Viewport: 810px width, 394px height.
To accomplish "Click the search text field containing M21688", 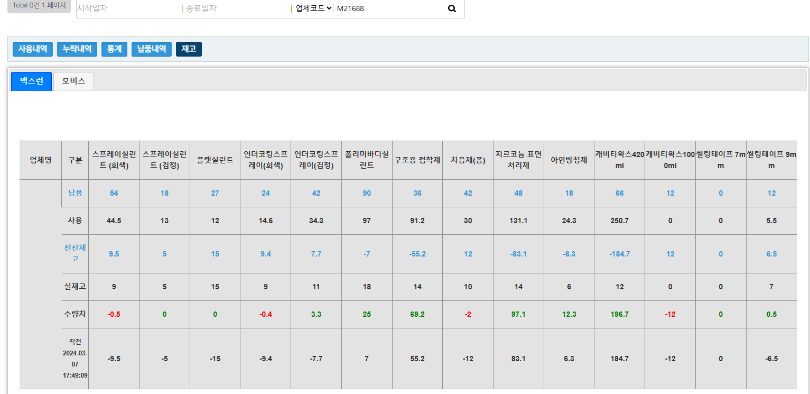I will tap(388, 8).
